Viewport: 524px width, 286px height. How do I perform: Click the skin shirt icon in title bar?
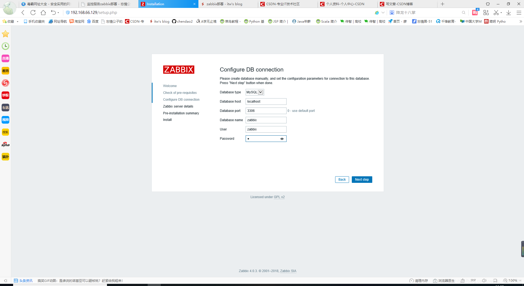[488, 4]
